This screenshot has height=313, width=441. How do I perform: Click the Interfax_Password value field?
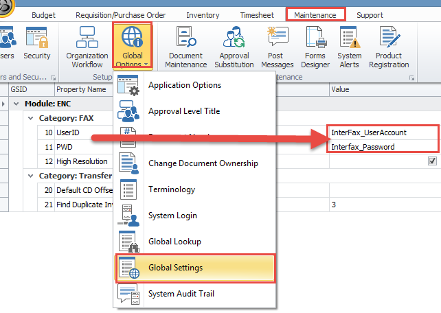click(x=382, y=147)
